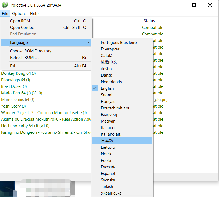
Task: Select Magyar language option
Action: point(122,121)
